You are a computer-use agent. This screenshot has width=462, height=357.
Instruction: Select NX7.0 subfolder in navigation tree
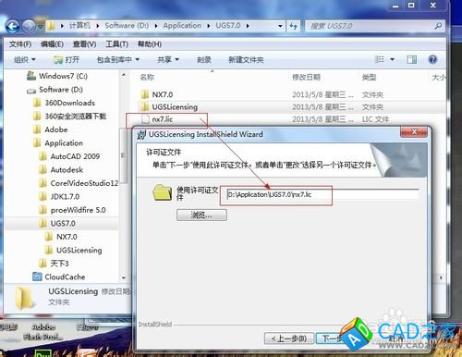(61, 237)
